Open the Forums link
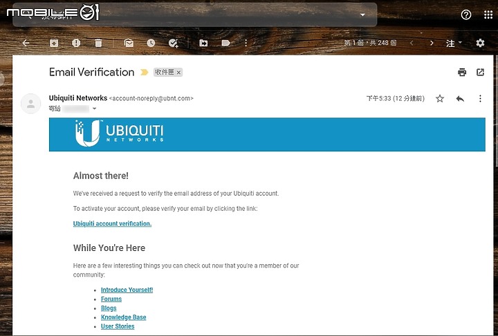The height and width of the screenshot is (336, 498). click(x=111, y=299)
